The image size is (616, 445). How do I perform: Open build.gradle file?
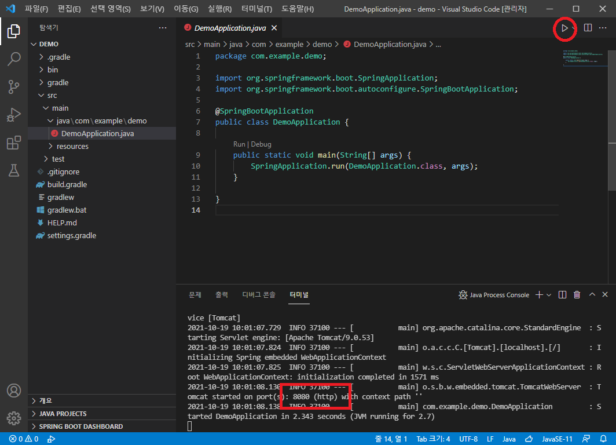click(x=102, y=185)
